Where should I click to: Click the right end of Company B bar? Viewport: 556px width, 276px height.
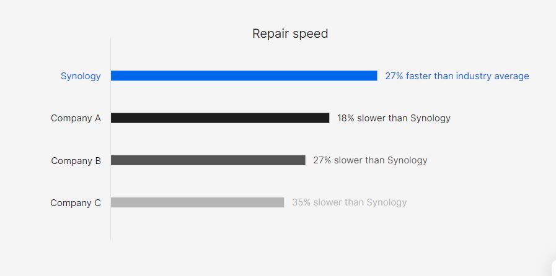(304, 160)
